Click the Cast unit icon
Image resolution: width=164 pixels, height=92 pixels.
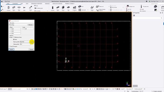point(80,10)
